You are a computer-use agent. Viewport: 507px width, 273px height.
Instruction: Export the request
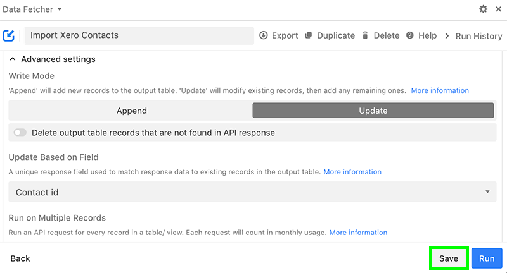point(278,35)
